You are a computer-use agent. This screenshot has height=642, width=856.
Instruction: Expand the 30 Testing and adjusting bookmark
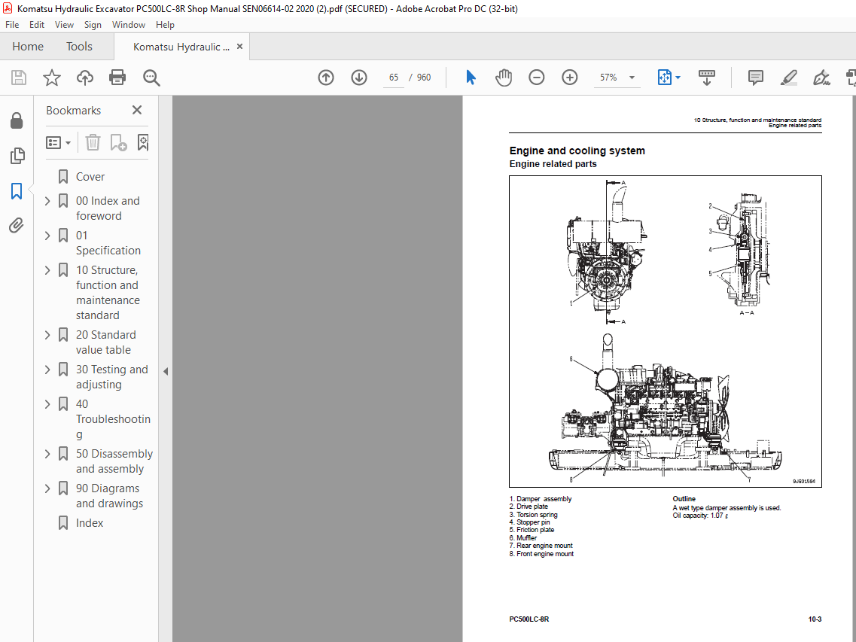(x=47, y=370)
